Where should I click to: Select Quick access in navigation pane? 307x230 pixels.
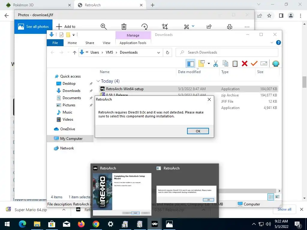70,76
